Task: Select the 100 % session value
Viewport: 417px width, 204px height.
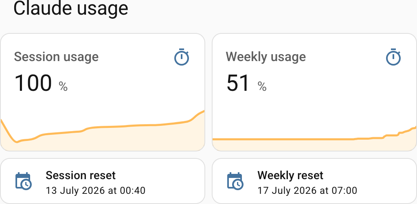Action: point(41,83)
